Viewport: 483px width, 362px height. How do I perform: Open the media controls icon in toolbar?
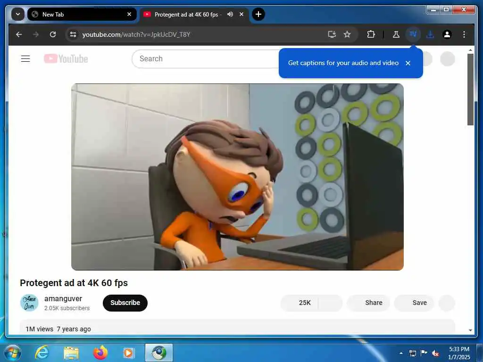(413, 34)
